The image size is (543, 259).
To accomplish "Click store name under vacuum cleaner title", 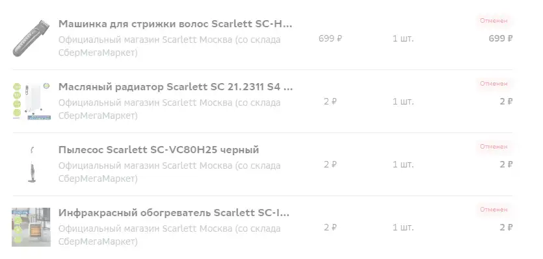I will (169, 172).
